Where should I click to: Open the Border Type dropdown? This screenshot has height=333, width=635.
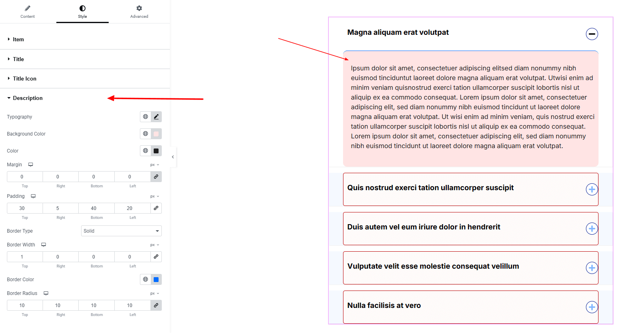tap(121, 231)
